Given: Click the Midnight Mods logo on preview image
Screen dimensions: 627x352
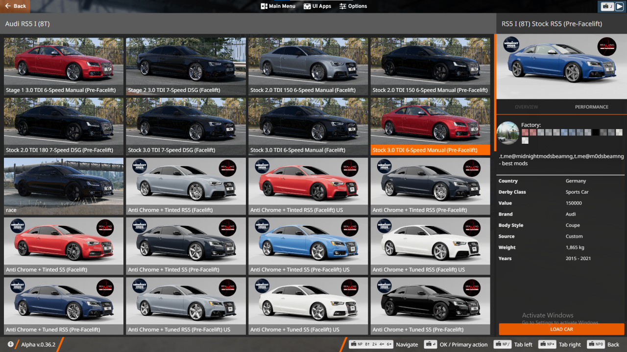Looking at the screenshot, I should pyautogui.click(x=511, y=45).
